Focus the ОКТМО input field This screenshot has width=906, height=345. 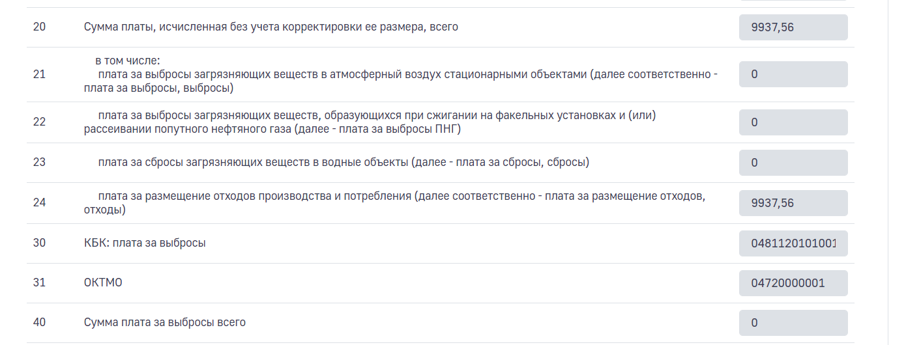point(793,283)
